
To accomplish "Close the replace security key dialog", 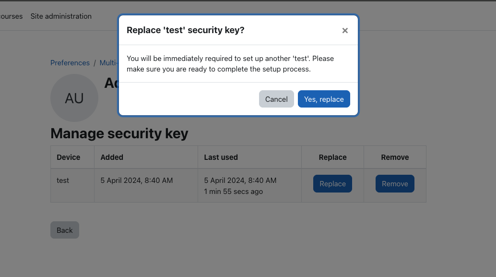I will 345,30.
